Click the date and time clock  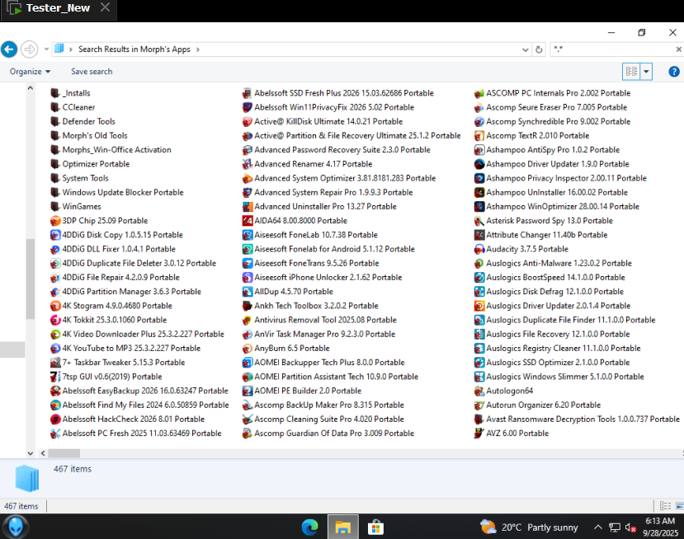click(660, 527)
